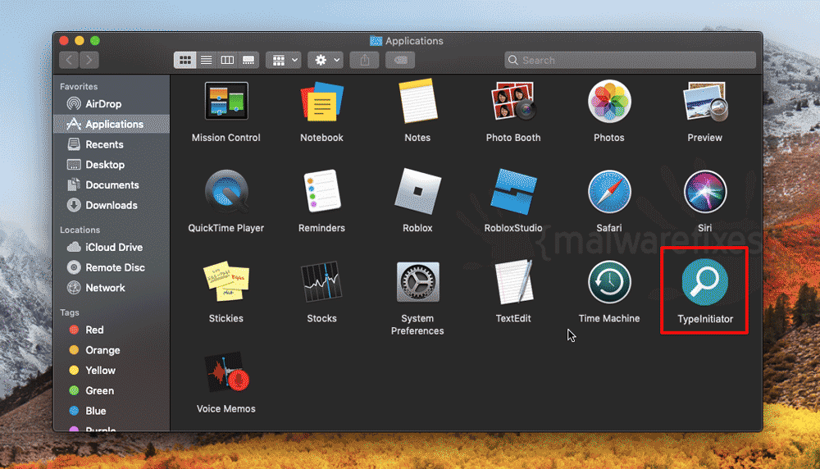The image size is (820, 469).
Task: Click the Roblox application icon
Action: coord(417,191)
